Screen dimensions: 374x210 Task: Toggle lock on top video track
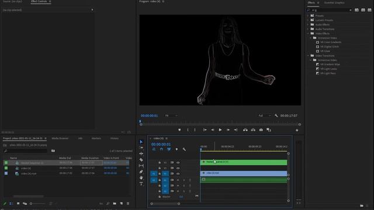(x=160, y=162)
